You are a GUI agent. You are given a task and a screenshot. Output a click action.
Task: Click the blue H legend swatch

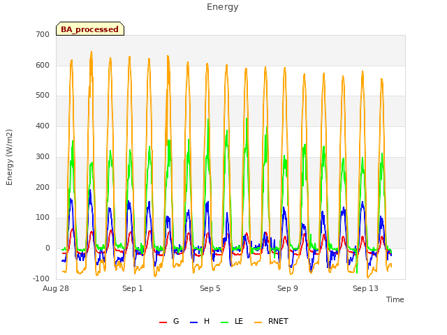point(193,322)
